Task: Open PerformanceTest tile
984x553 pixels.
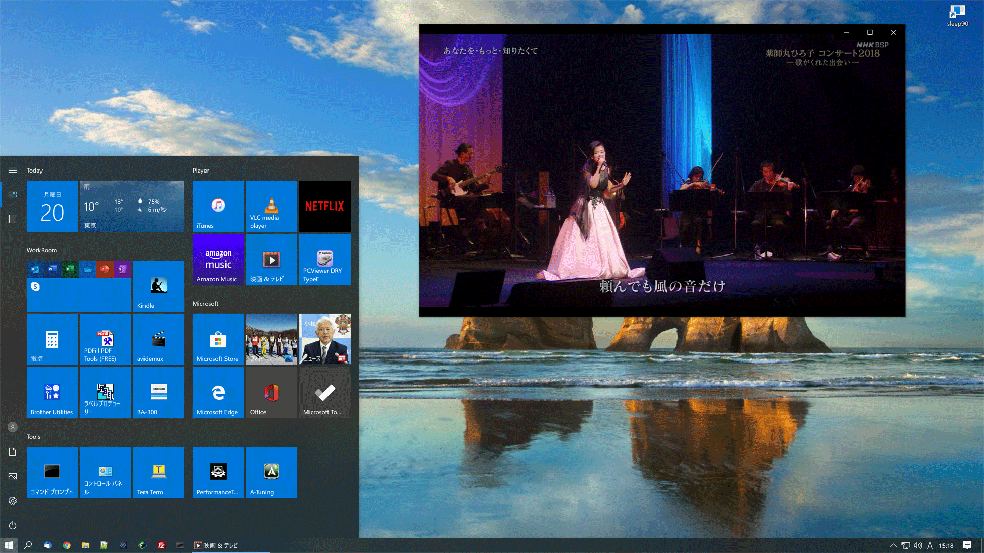Action: 218,473
